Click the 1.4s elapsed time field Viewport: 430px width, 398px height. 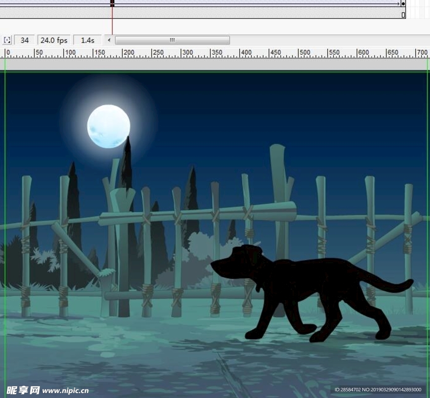87,40
